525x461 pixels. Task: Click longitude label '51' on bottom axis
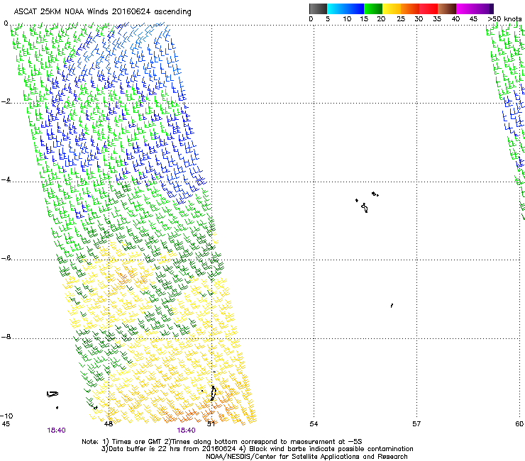[x=211, y=424]
